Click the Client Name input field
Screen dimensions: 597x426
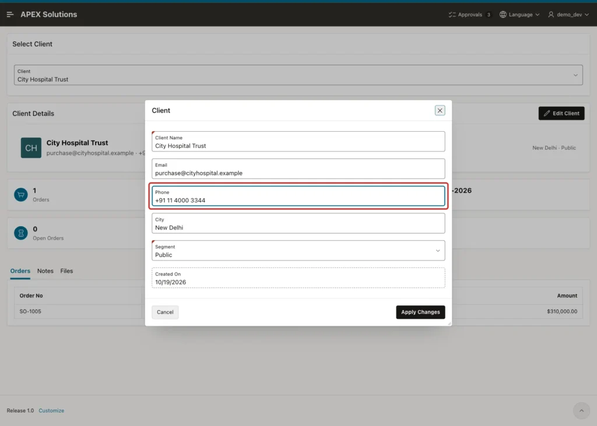tap(298, 141)
